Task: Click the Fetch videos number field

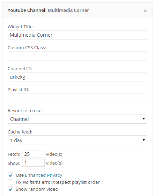Action: [x=33, y=154]
